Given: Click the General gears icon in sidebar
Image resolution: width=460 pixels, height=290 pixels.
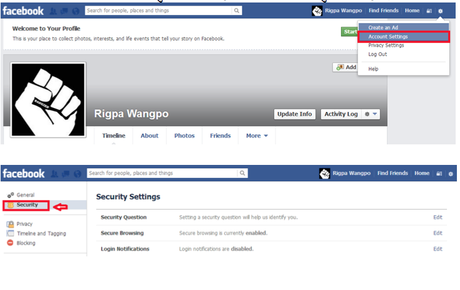Looking at the screenshot, I should 11,195.
